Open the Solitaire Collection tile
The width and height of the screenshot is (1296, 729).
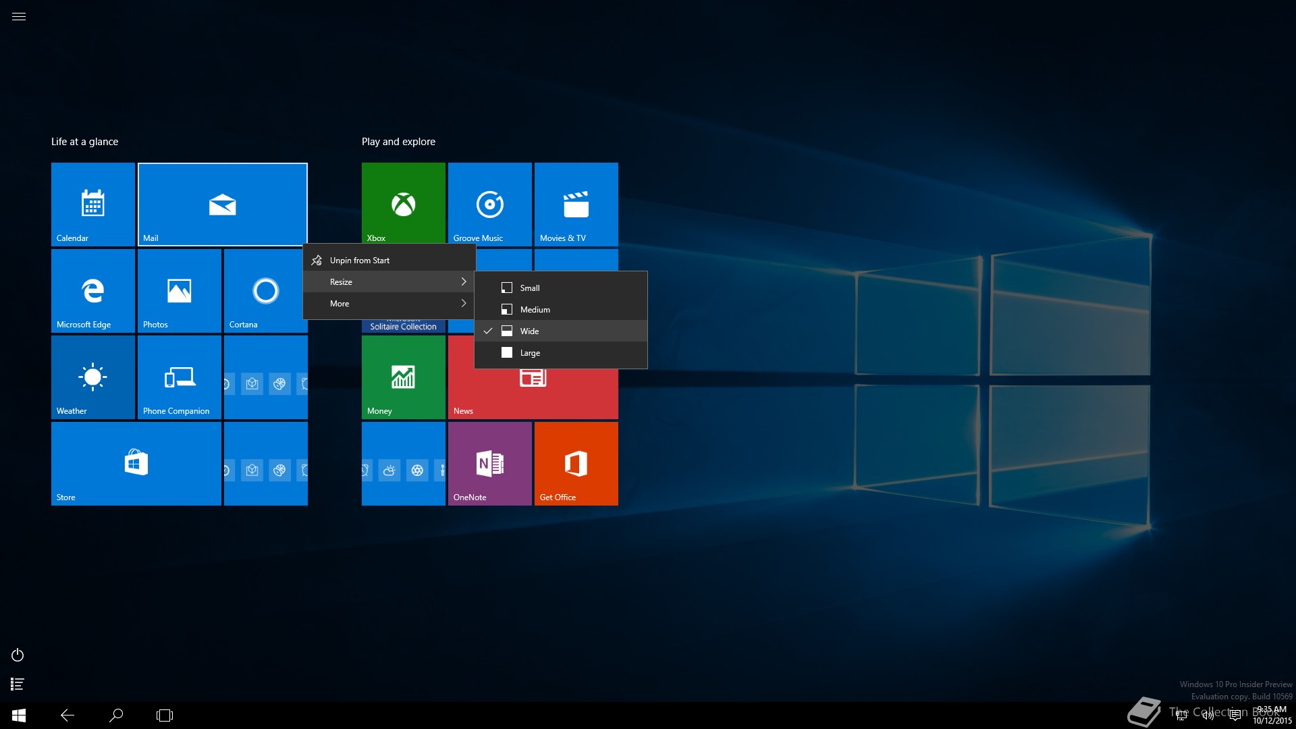tap(404, 326)
